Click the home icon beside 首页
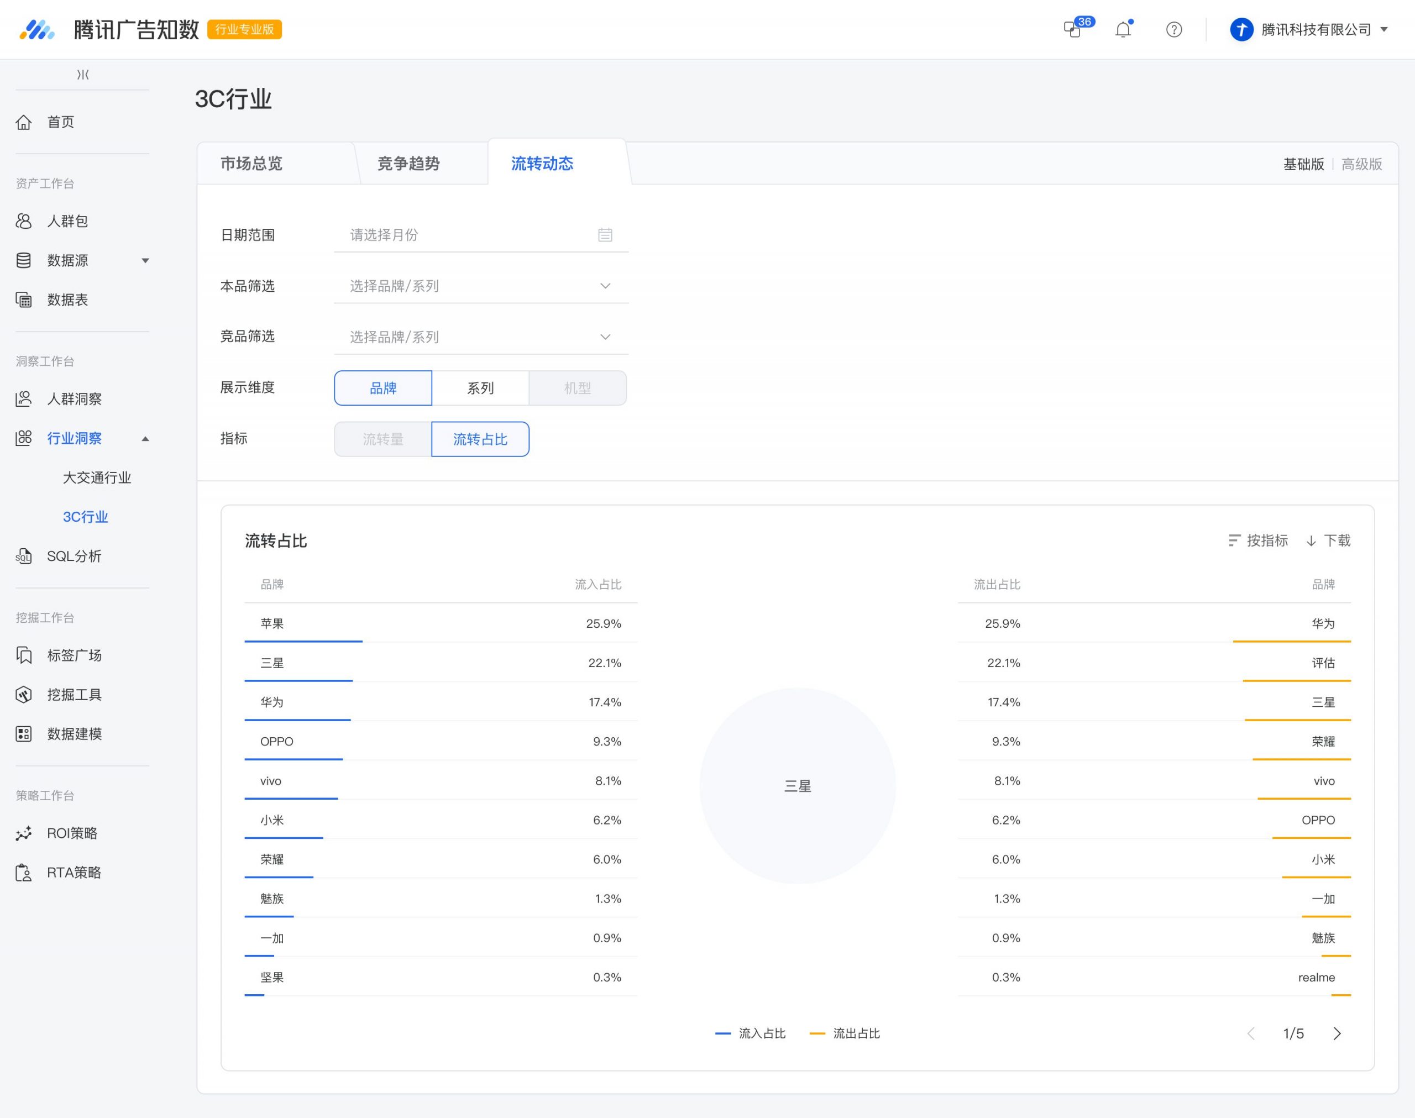 (x=24, y=122)
